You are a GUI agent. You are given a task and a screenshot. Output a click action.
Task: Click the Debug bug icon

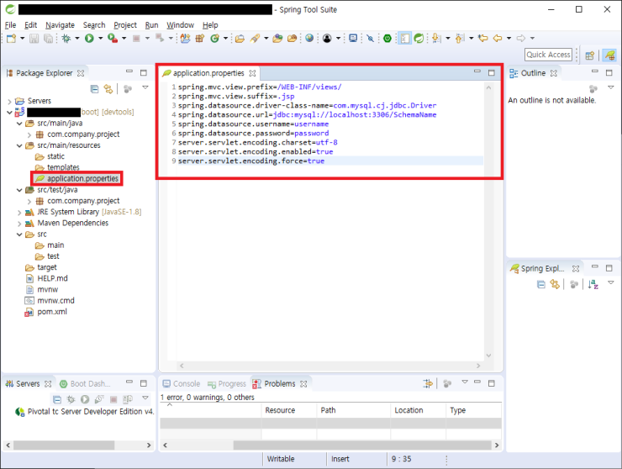tap(66, 39)
